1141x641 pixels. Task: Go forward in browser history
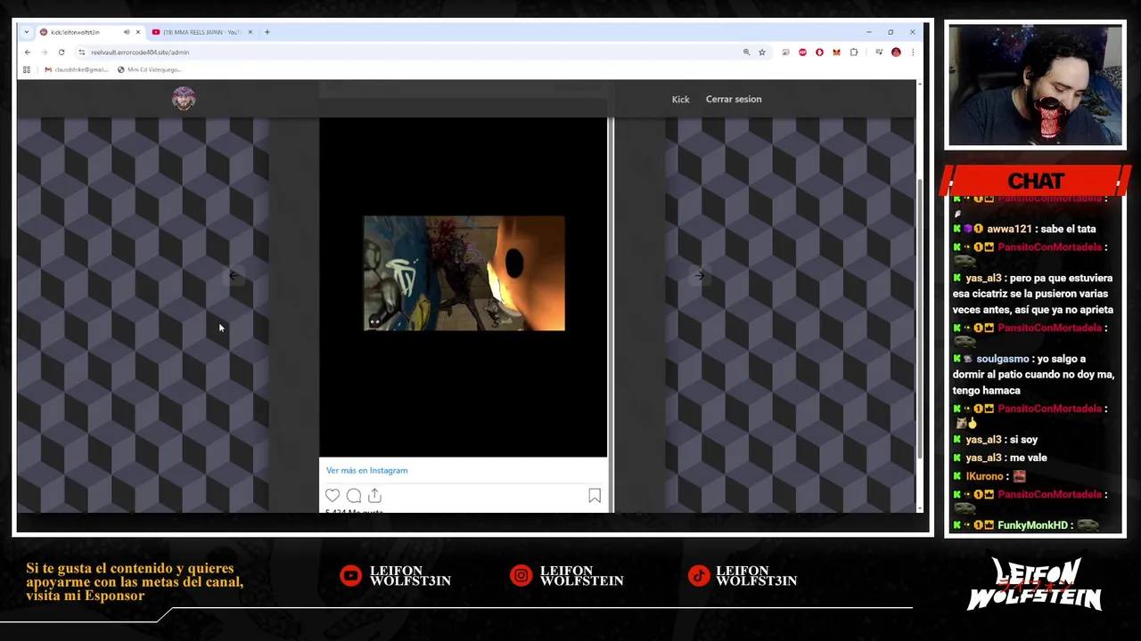[44, 53]
